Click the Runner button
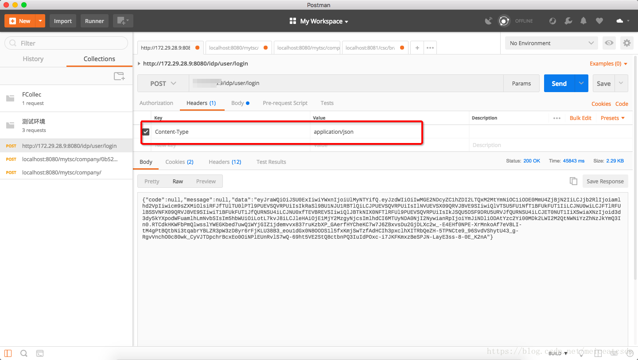Screen dimensions: 638x360 pyautogui.click(x=94, y=21)
